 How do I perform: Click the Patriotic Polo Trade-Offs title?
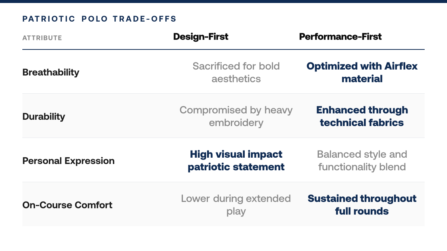pyautogui.click(x=99, y=19)
